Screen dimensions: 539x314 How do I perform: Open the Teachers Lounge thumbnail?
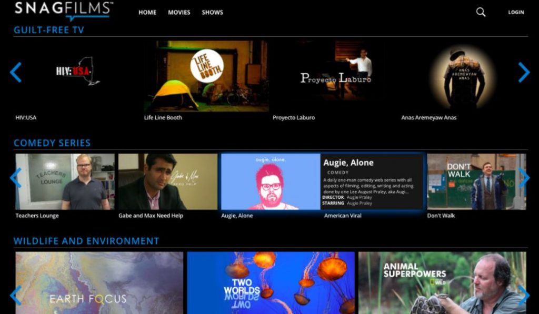click(x=65, y=181)
